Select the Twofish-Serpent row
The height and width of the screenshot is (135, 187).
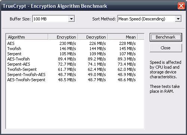[x=71, y=69]
